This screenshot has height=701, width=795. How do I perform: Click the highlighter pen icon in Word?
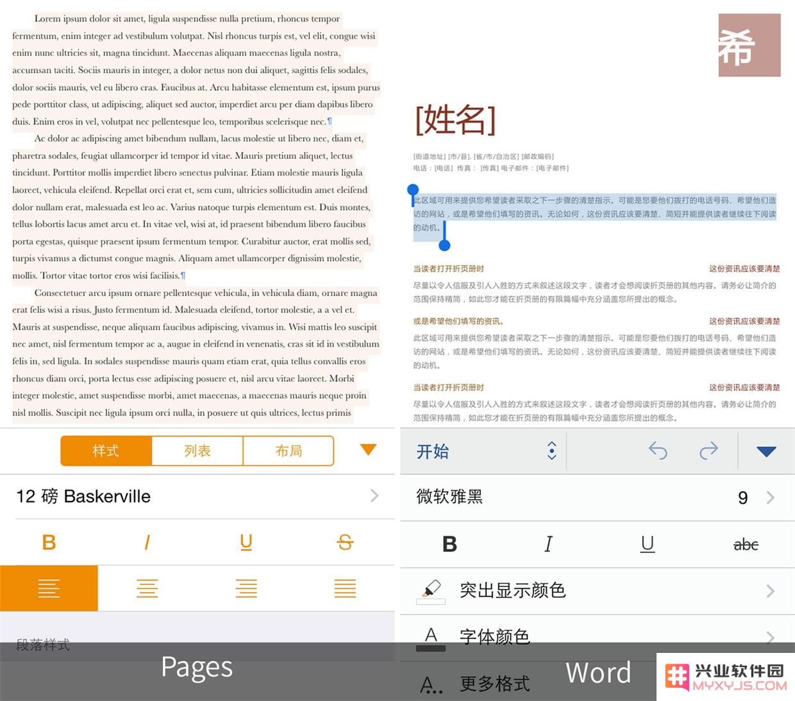431,591
